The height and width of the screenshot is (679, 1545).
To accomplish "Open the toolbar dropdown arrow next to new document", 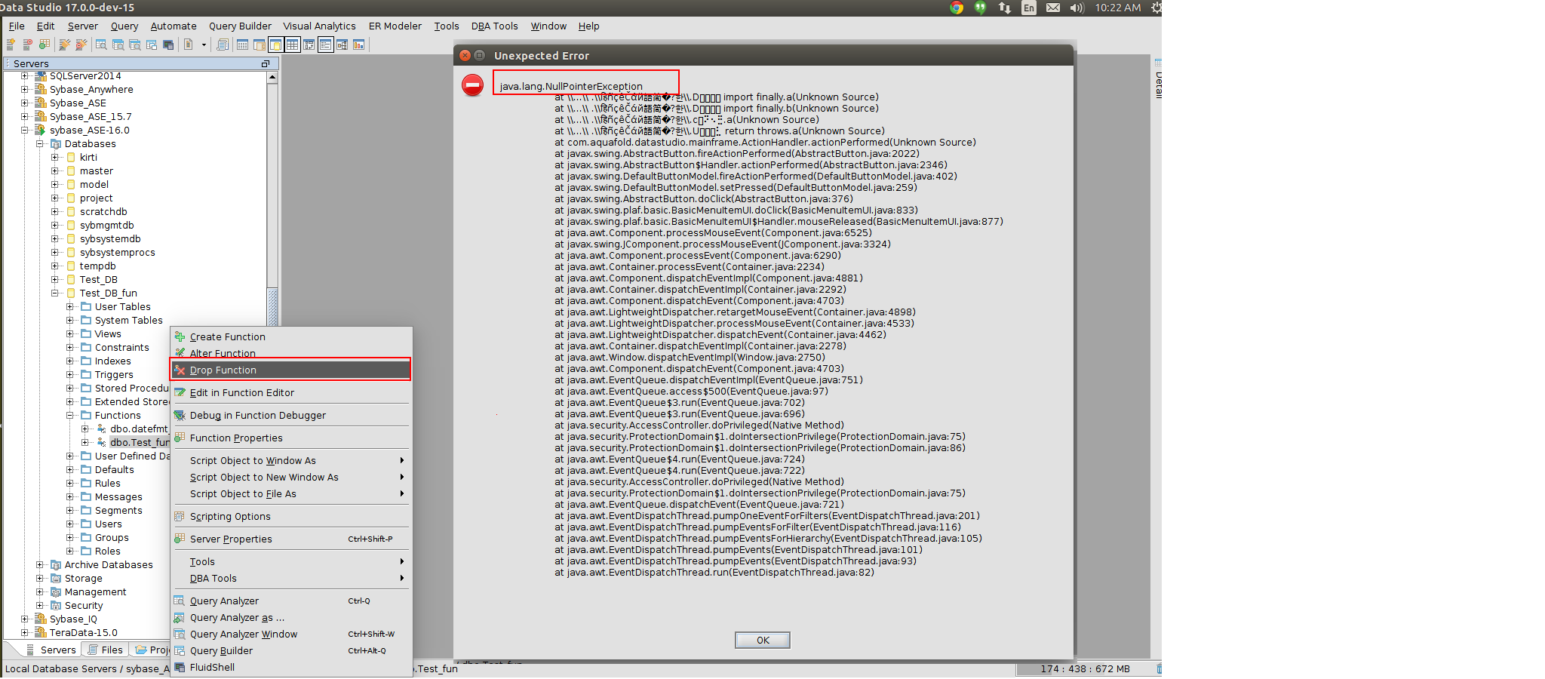I will click(204, 45).
